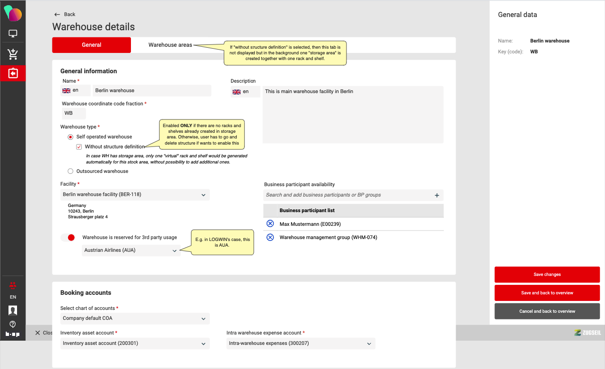This screenshot has height=369, width=605.
Task: Open the help question mark icon
Action: tap(13, 324)
